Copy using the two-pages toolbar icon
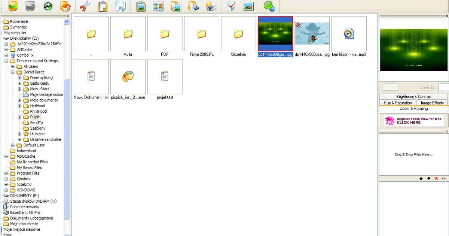Screen dimensions: 449x236 120,6
